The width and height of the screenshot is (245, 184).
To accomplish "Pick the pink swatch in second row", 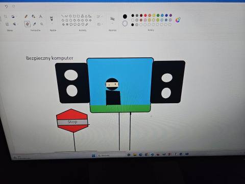I will 145,20.
